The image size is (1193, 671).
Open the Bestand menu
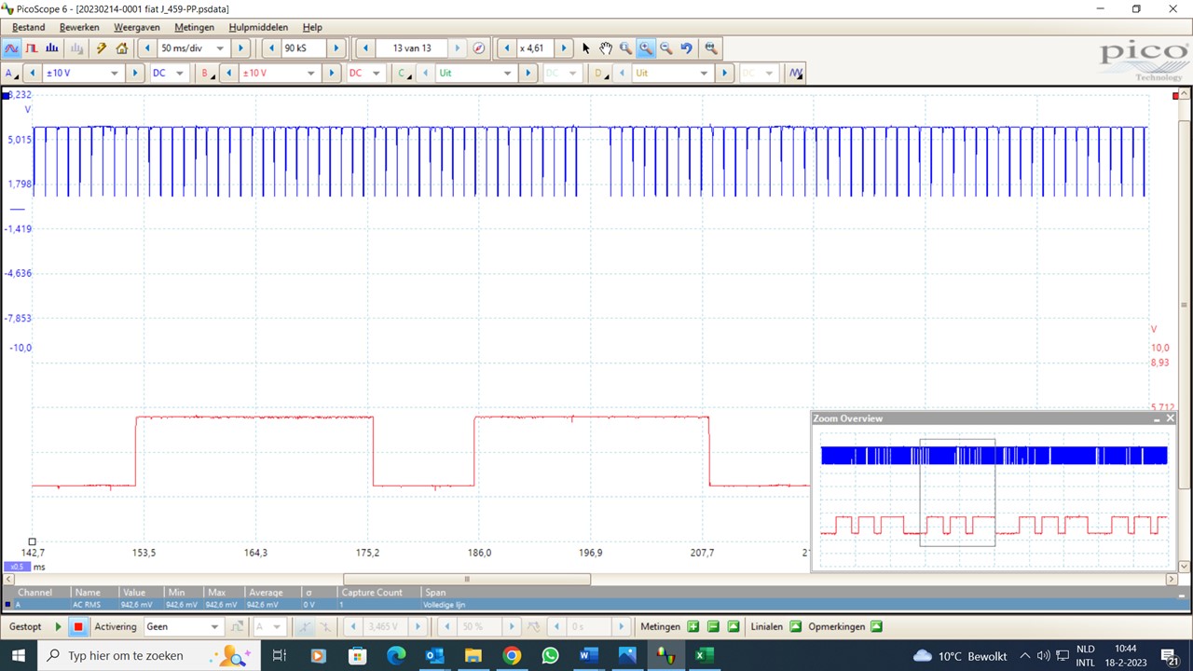coord(28,28)
